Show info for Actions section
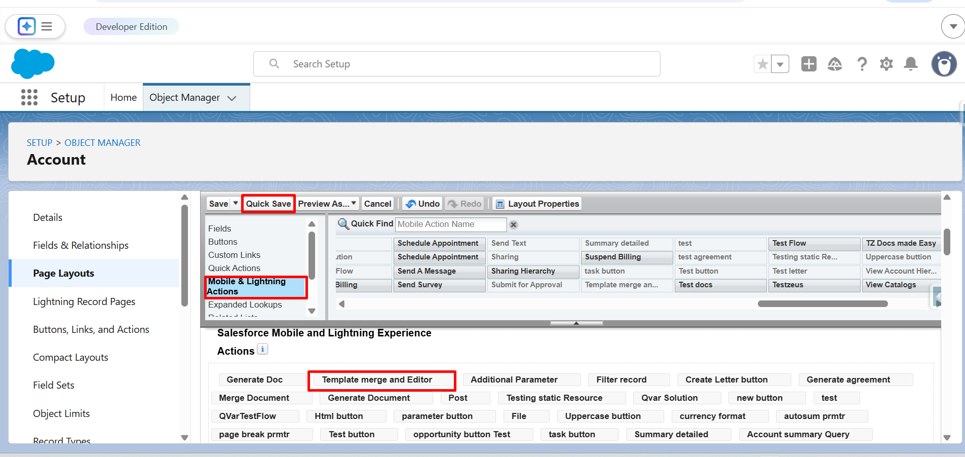The height and width of the screenshot is (457, 965). [x=262, y=349]
